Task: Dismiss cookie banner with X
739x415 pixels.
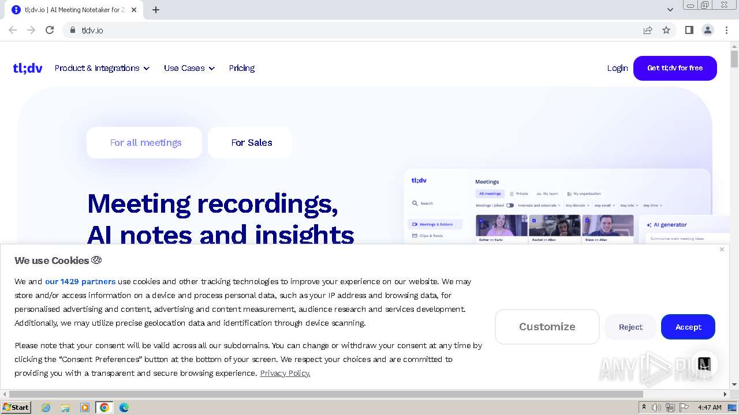Action: click(722, 250)
